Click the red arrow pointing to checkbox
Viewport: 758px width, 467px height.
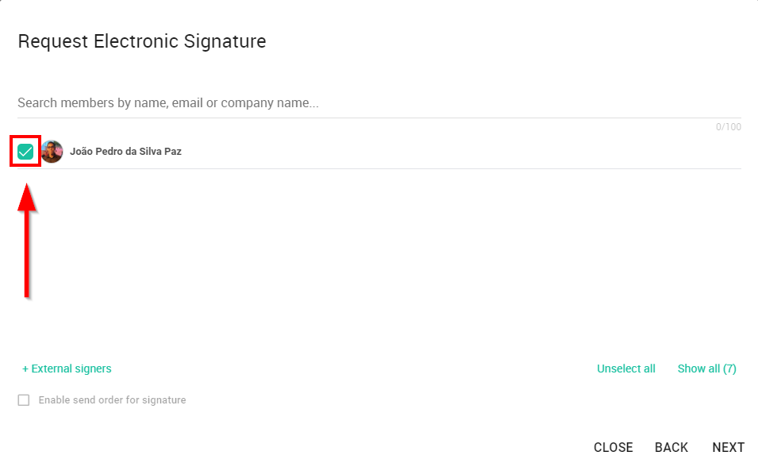(26, 240)
